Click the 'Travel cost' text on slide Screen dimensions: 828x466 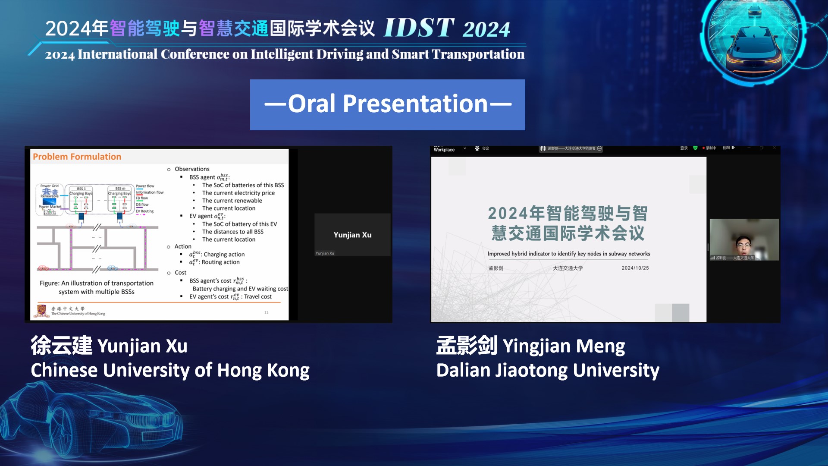point(258,297)
